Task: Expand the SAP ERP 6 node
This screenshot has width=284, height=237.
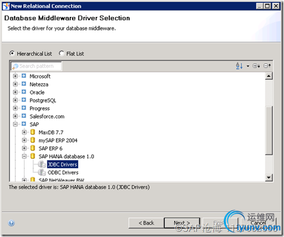Action: 24,148
